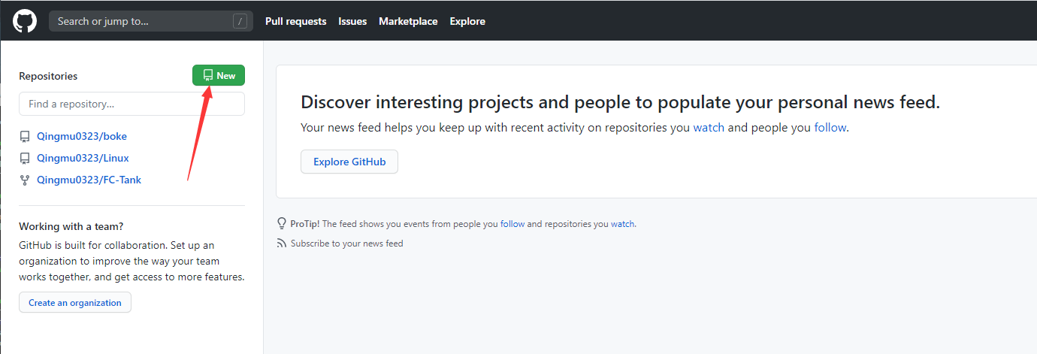Click the 'watch' link in the ProTip line
Viewport: 1037px width, 354px height.
(x=622, y=224)
